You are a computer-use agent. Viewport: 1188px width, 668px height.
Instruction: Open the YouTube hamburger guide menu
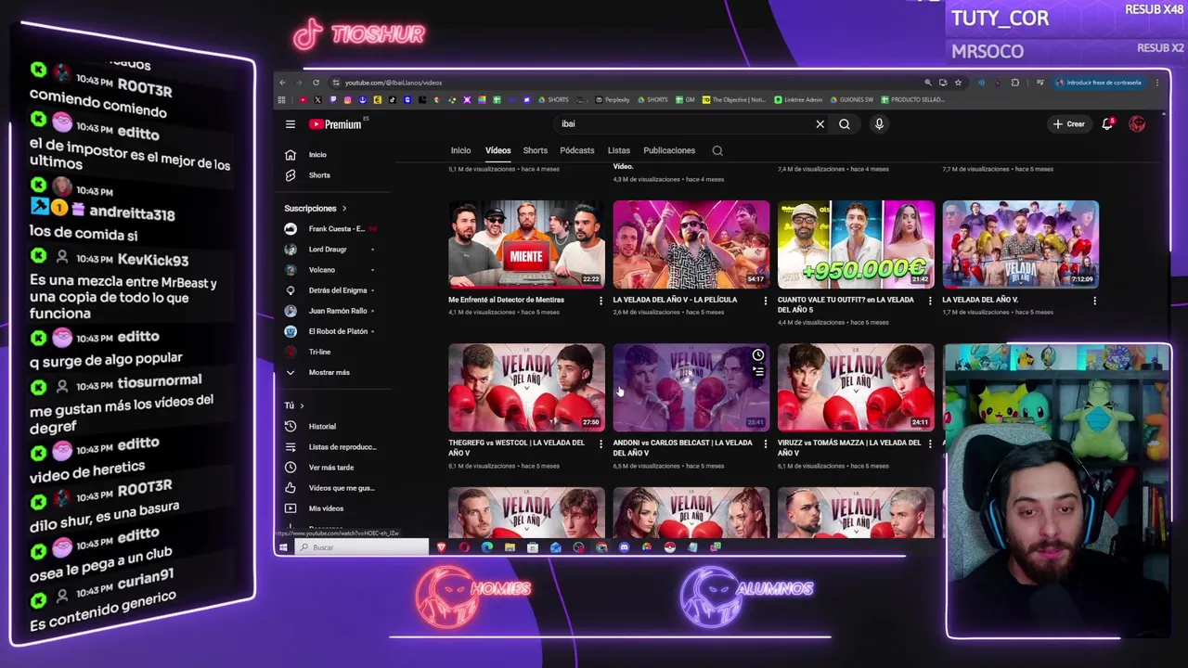(290, 124)
